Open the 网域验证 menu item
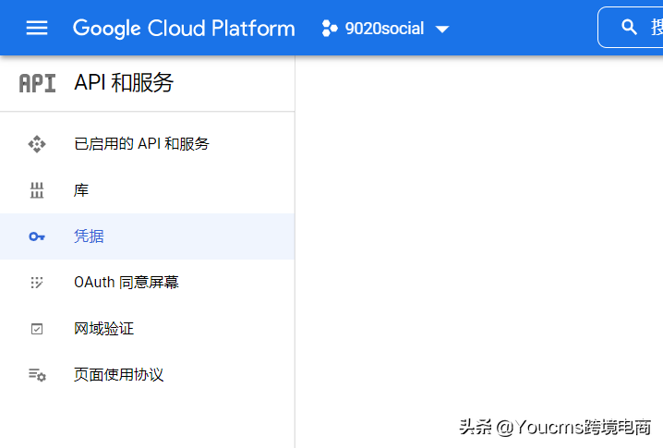The width and height of the screenshot is (663, 448). (147, 328)
